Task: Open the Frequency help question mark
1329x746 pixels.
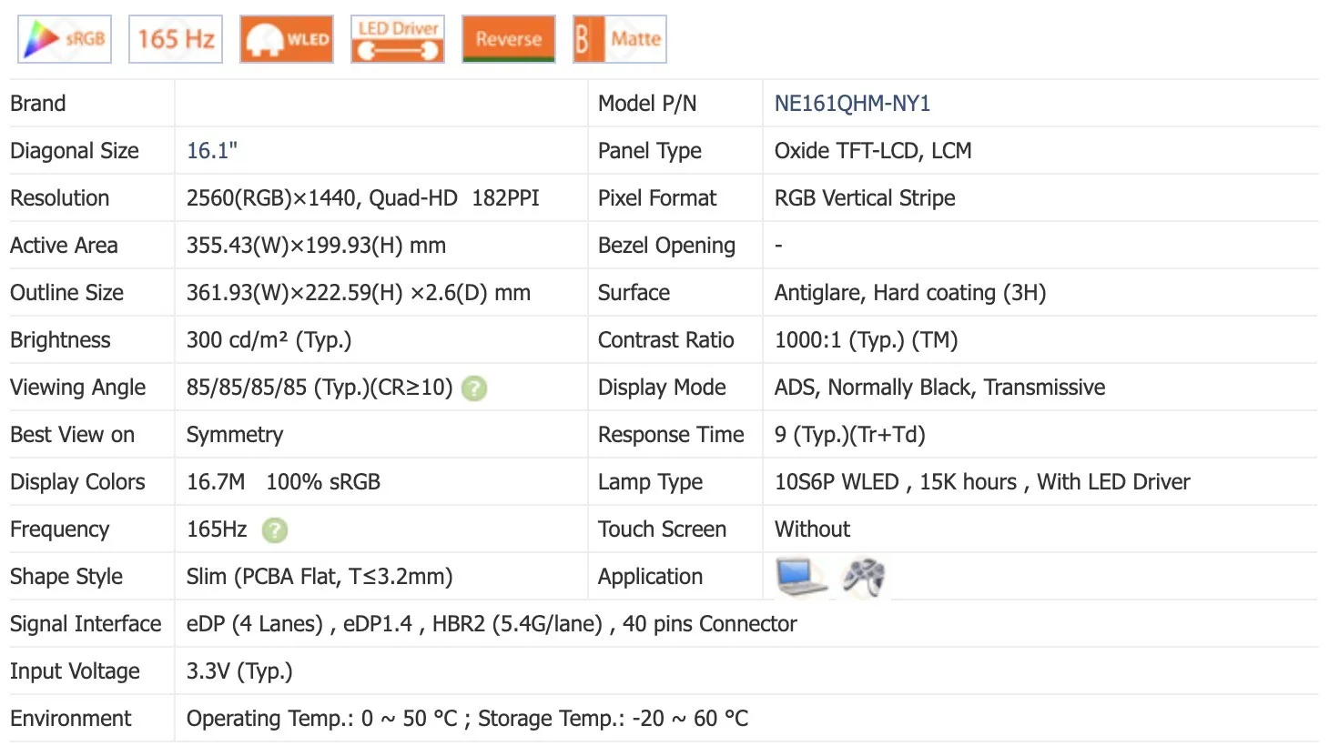Action: (274, 530)
